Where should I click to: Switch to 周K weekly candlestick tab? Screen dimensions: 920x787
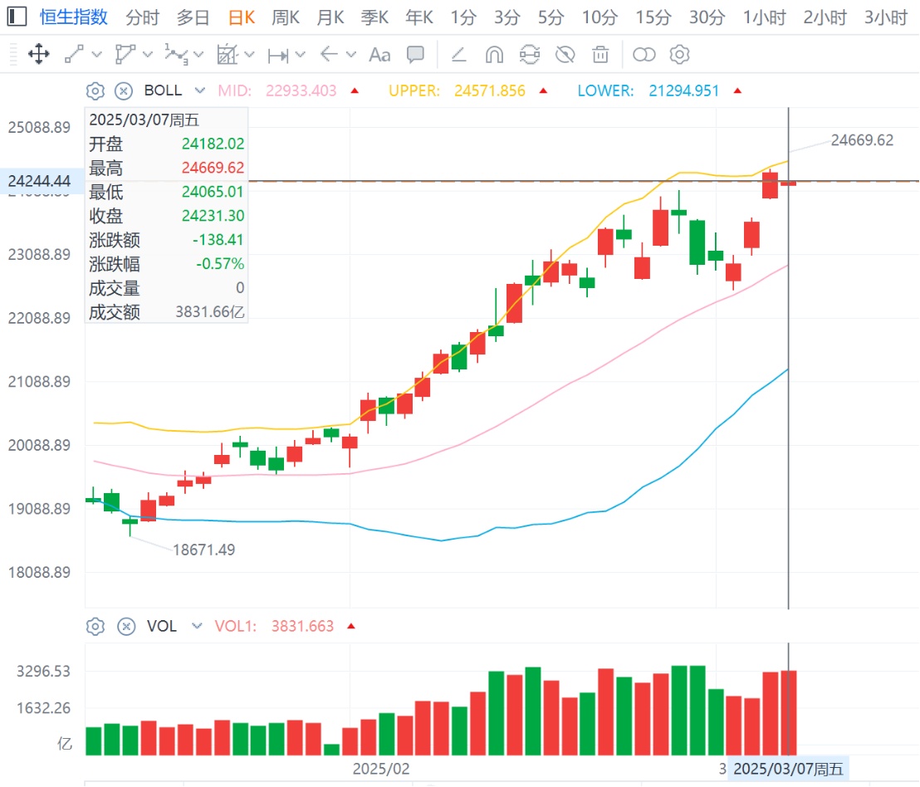[x=286, y=17]
